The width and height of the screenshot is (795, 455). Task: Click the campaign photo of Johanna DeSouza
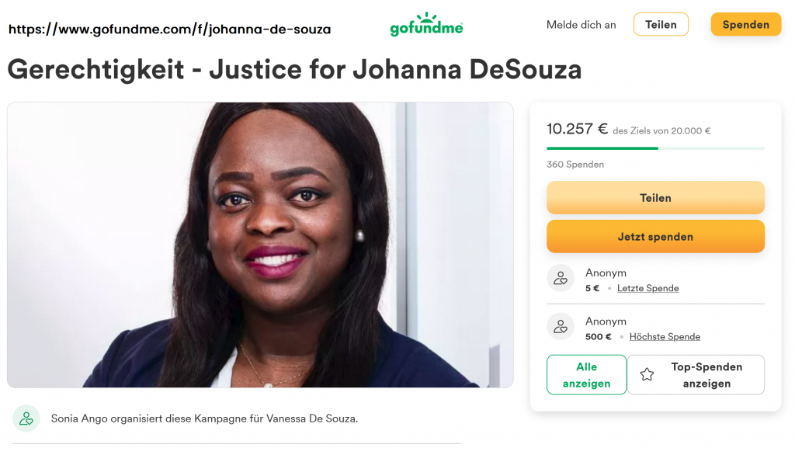[260, 245]
